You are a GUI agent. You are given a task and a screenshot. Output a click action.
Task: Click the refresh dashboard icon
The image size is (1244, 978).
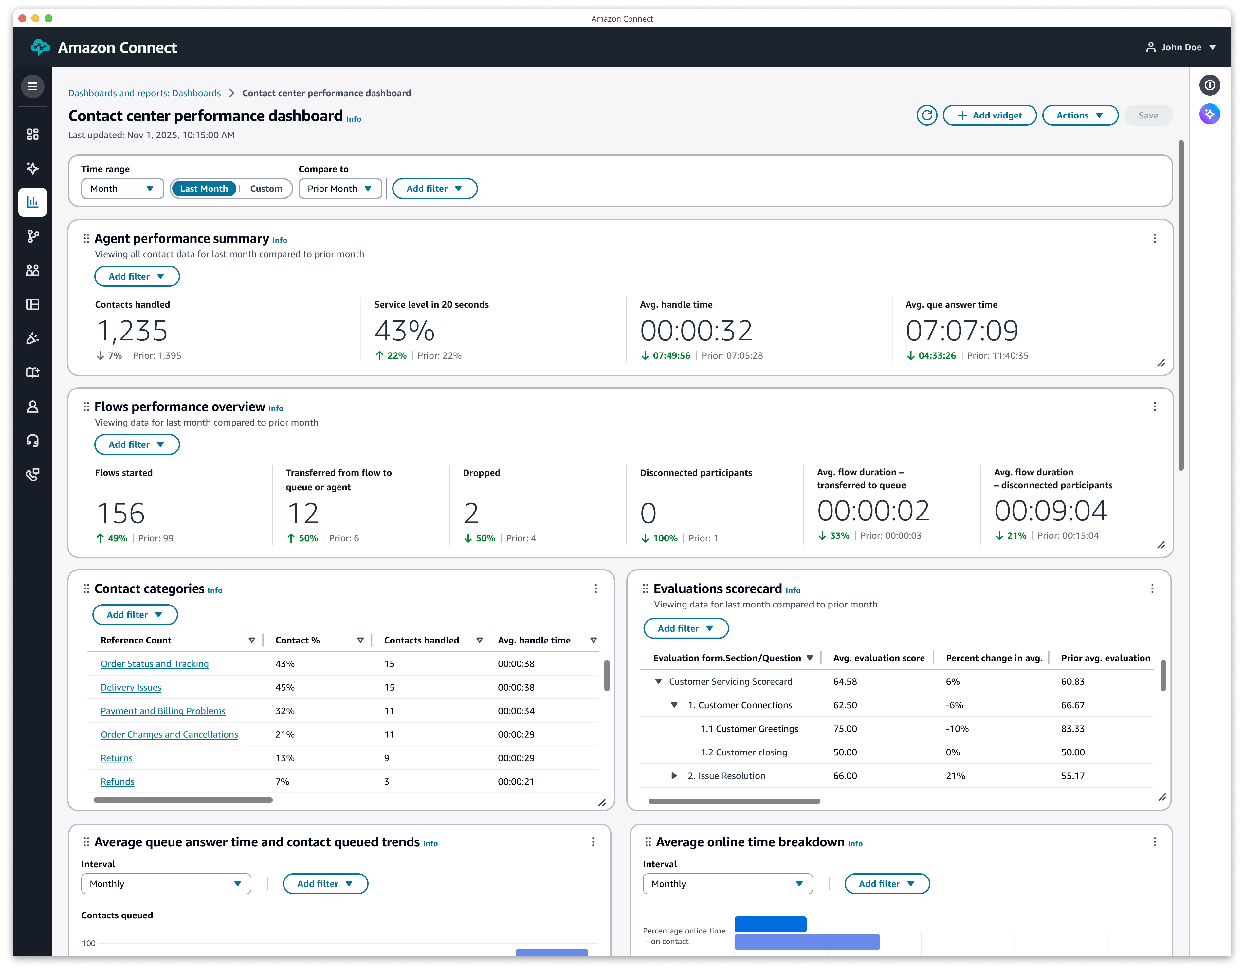[x=926, y=115]
